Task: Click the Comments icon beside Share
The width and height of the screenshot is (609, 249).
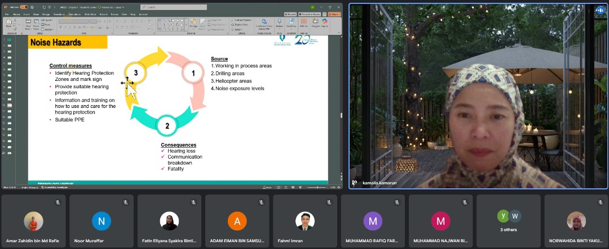Action: pos(324,14)
